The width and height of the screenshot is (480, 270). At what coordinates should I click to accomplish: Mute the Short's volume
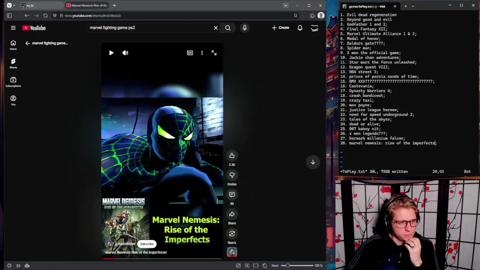pos(125,53)
